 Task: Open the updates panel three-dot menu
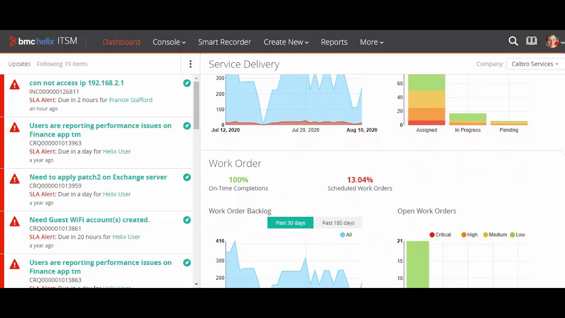[x=190, y=64]
